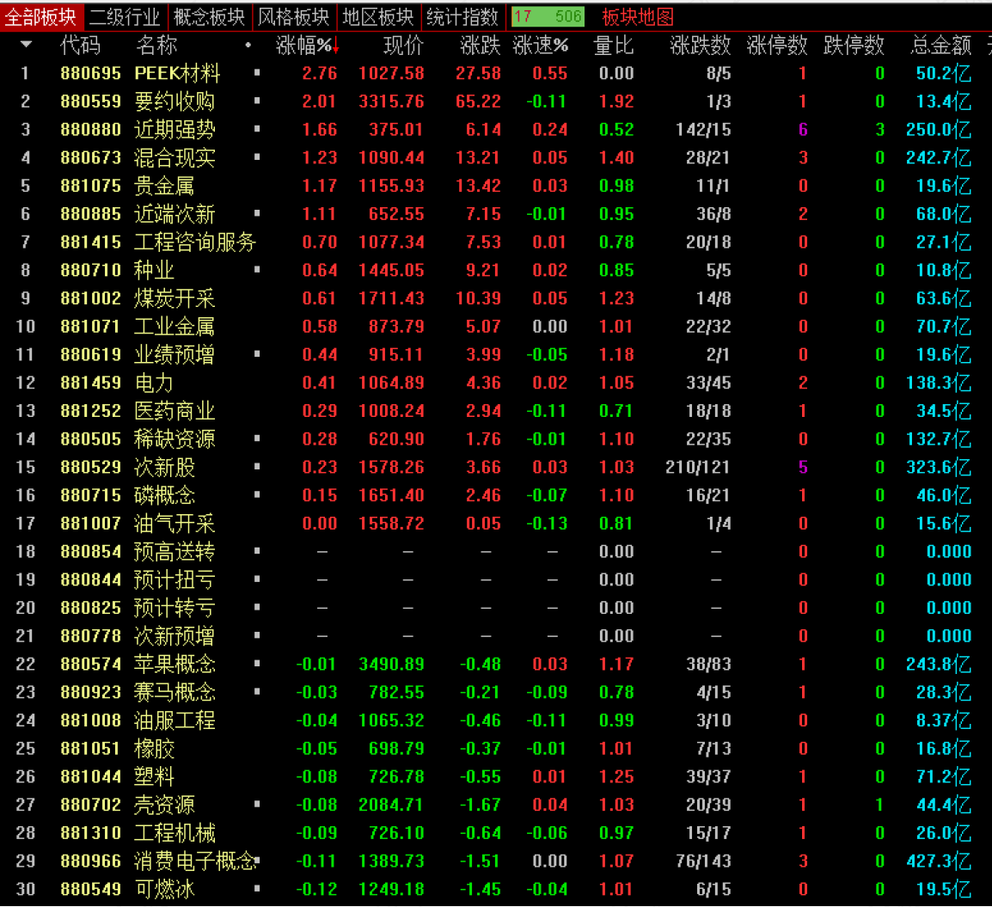Click the 427.3亿 amount for 消费电子概念
Screen dimensions: 992x907
[939, 861]
